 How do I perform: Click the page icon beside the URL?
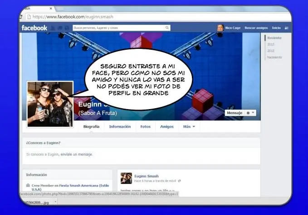coord(29,17)
